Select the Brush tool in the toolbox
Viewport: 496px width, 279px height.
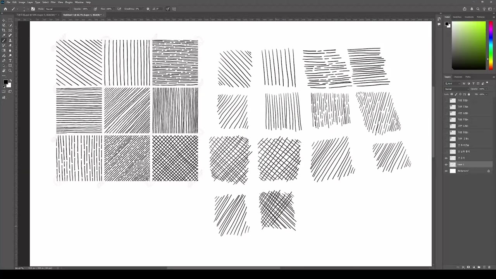click(x=4, y=40)
